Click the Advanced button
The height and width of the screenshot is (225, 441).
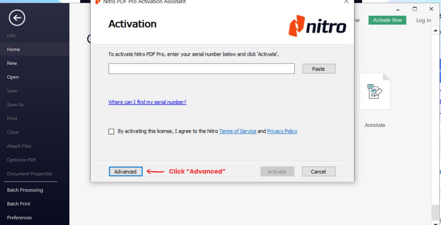tap(126, 171)
